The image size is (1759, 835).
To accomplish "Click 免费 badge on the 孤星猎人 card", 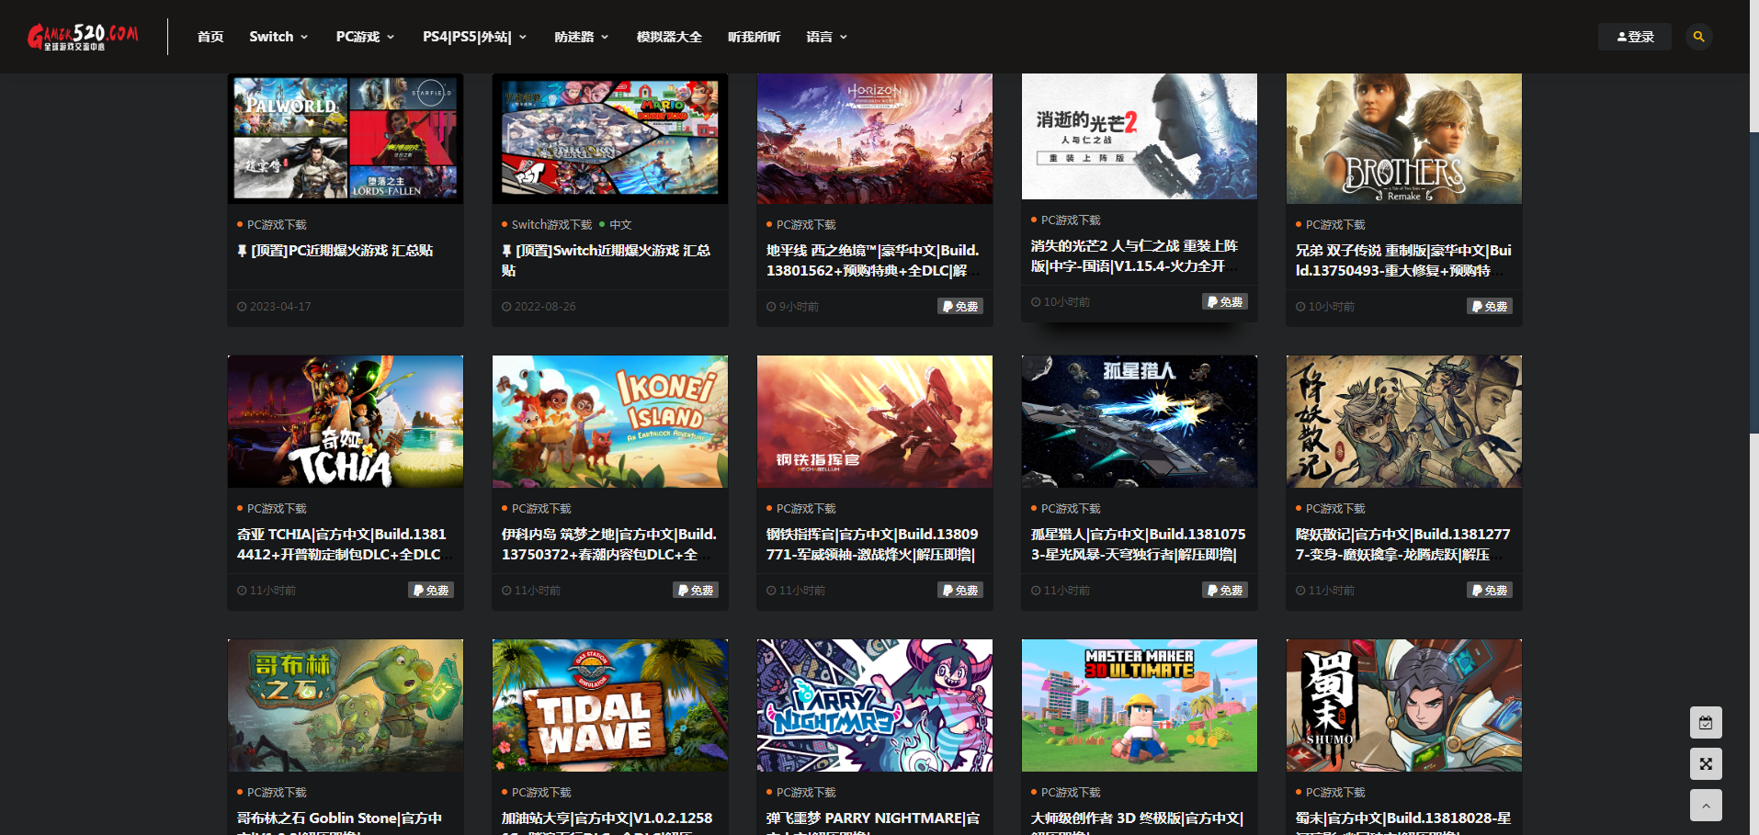I will [1225, 591].
